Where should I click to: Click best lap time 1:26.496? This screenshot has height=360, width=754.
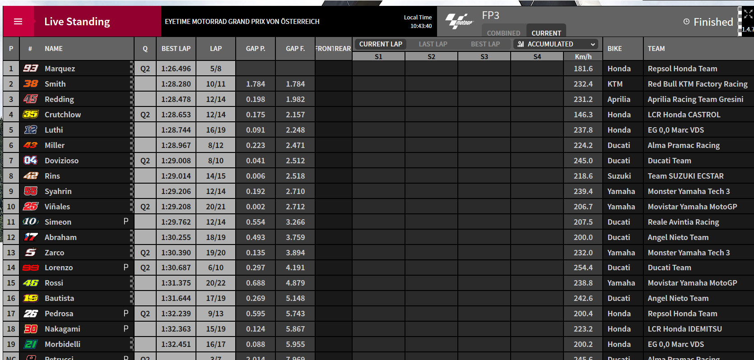click(x=176, y=69)
